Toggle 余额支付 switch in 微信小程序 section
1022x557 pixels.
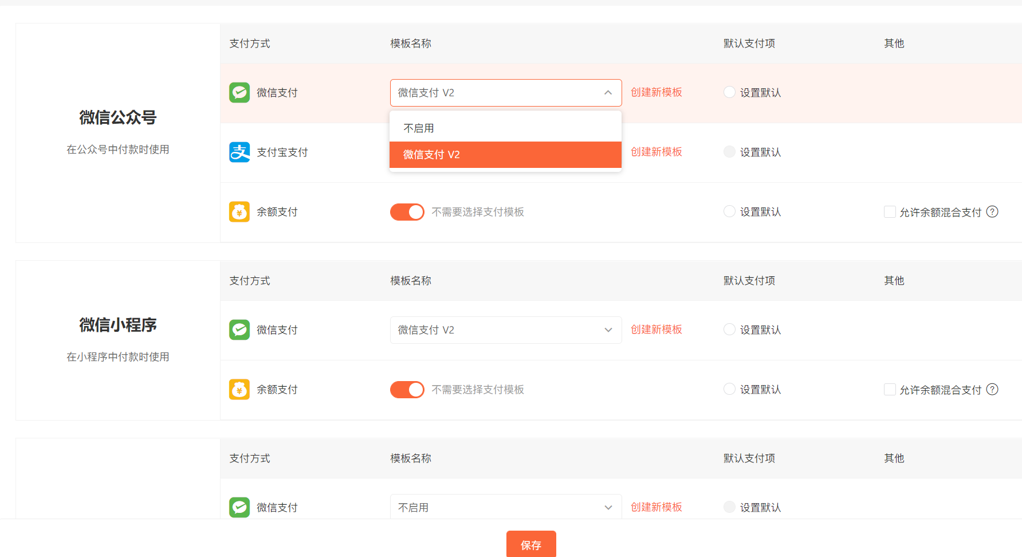click(407, 390)
